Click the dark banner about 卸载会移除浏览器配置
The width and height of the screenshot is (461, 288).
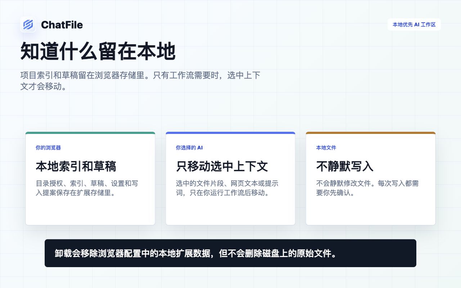230,253
